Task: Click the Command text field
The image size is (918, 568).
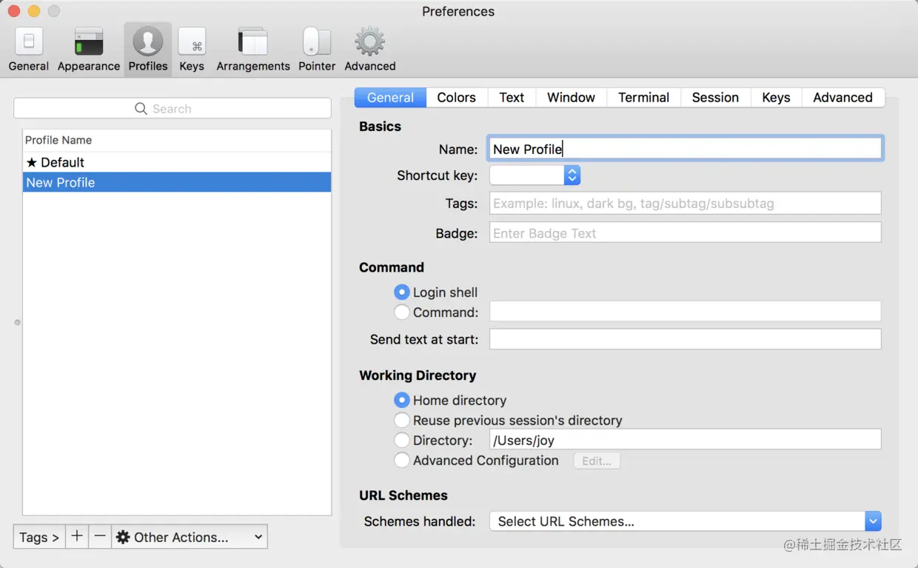Action: click(x=686, y=312)
